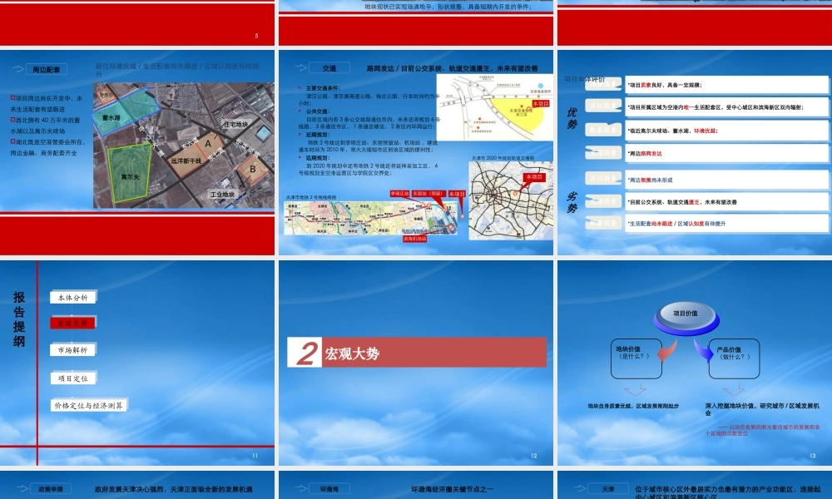Viewport: 832px width, 499px height.
Task: Click the 本项目 tag on the yellow area map
Action: [540, 104]
